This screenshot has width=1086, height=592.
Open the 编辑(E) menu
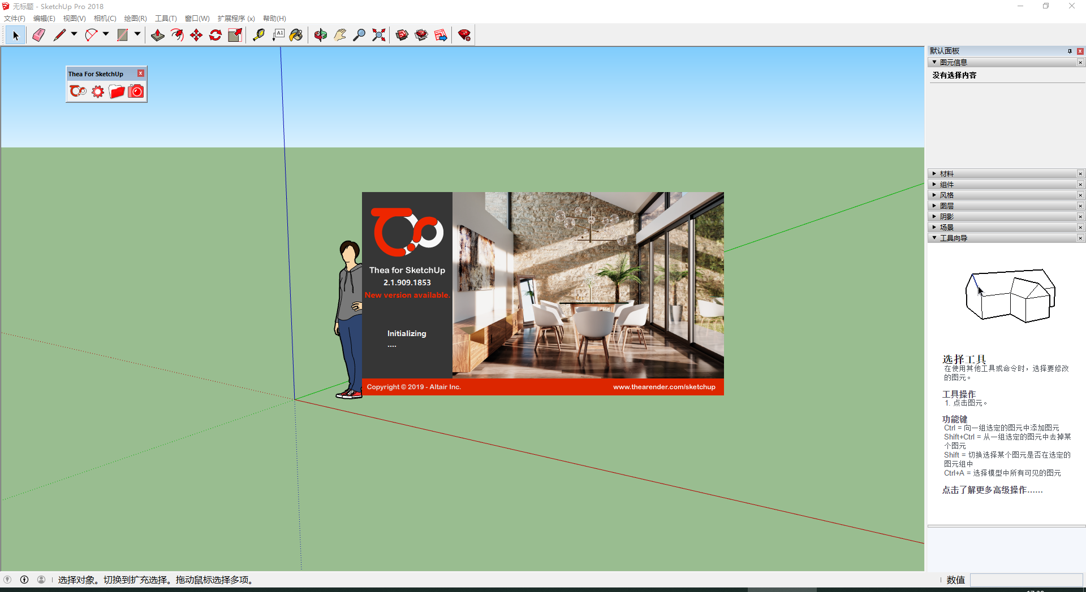pyautogui.click(x=44, y=19)
